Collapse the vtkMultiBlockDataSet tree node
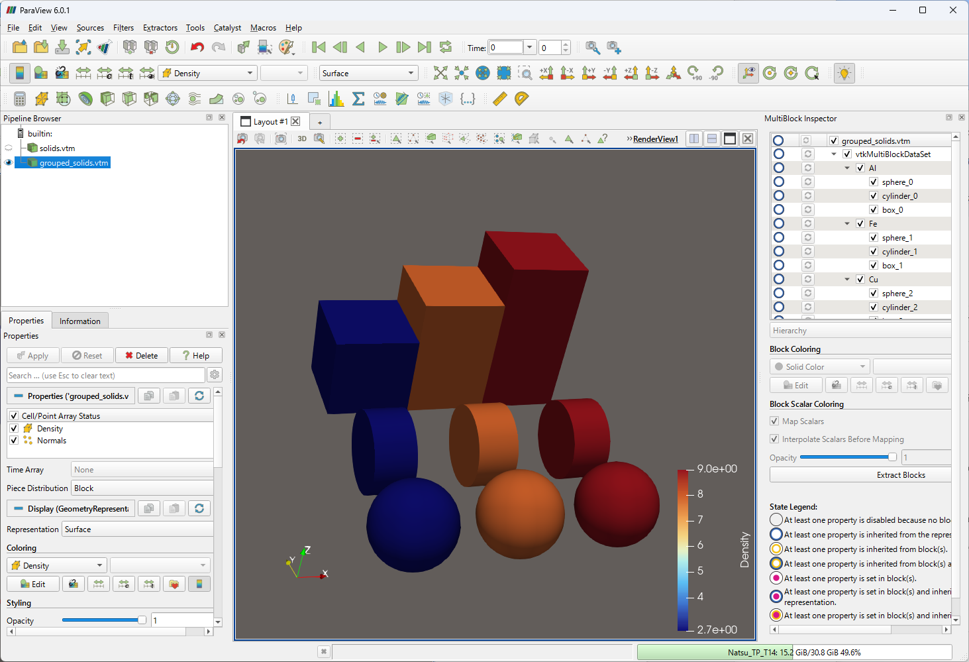 pyautogui.click(x=834, y=154)
